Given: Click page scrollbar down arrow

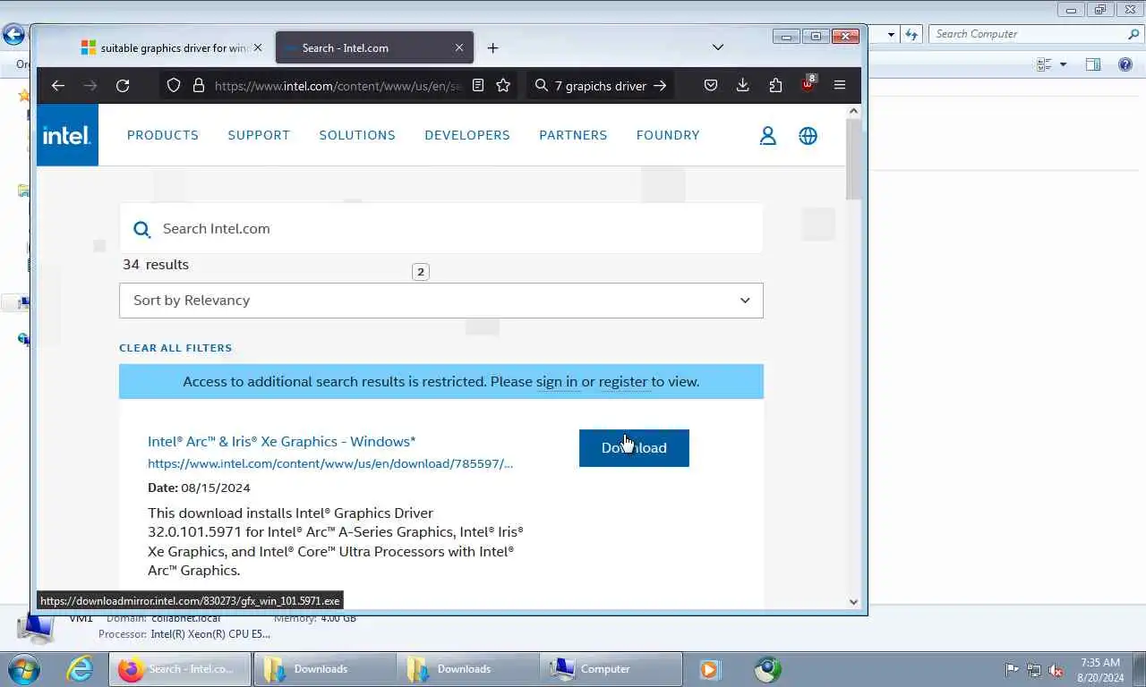Looking at the screenshot, I should pos(853,602).
